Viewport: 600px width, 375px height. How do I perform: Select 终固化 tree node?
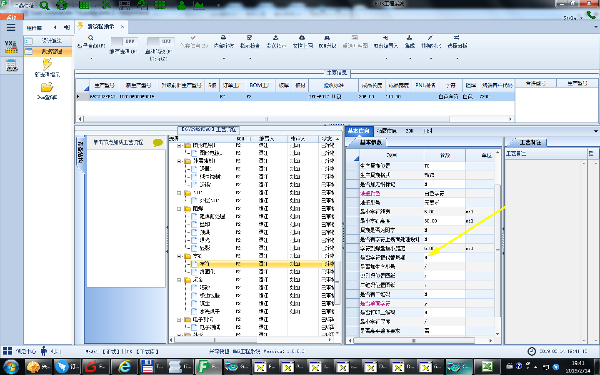pos(207,272)
